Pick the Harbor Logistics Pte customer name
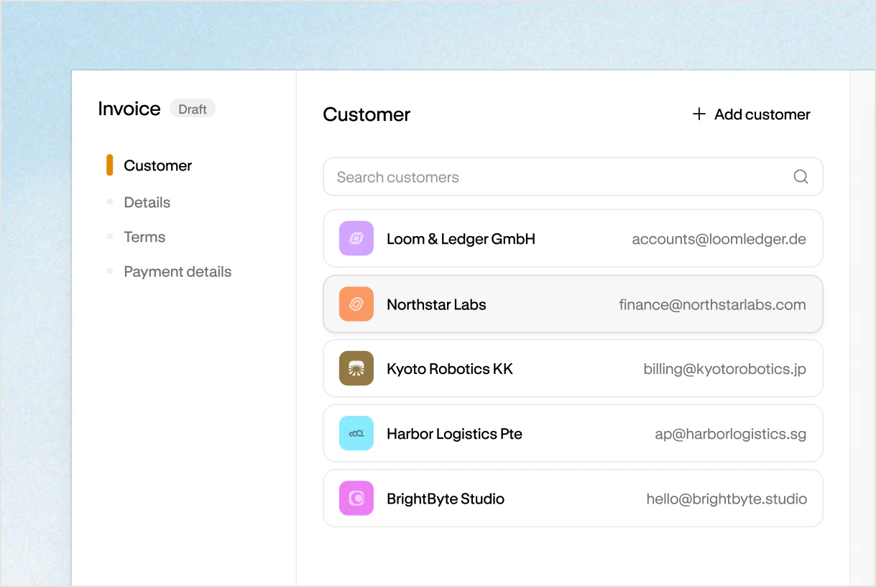876x587 pixels. pyautogui.click(x=454, y=434)
